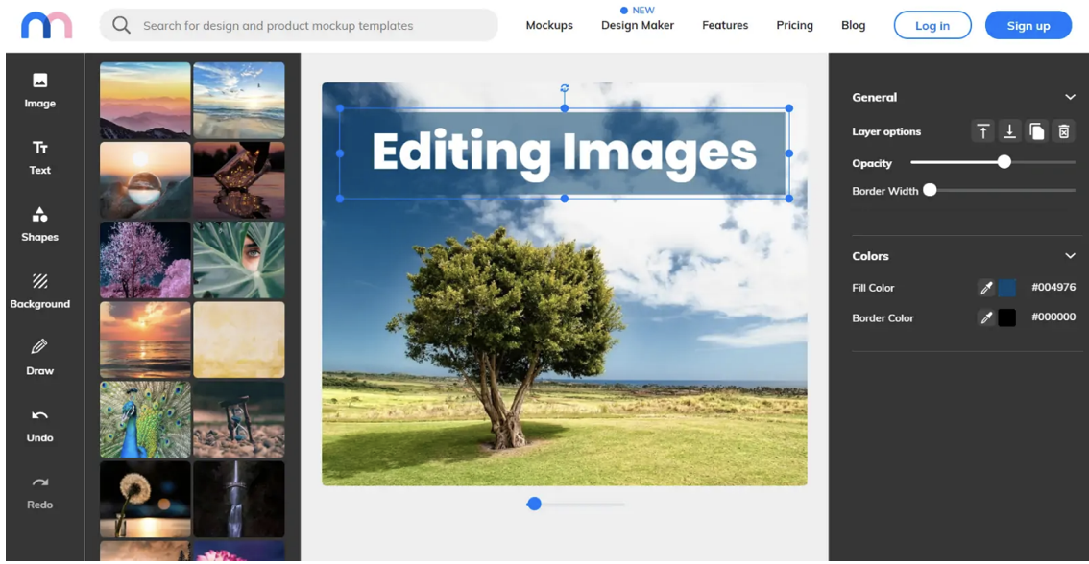Open the Blog link
The image size is (1089, 564).
tap(853, 25)
